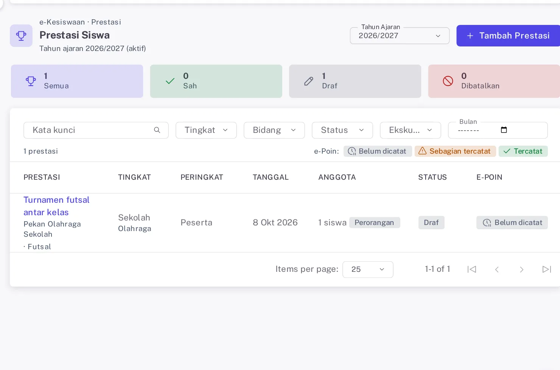
Task: Click the TANGGAL column header
Action: click(x=271, y=177)
